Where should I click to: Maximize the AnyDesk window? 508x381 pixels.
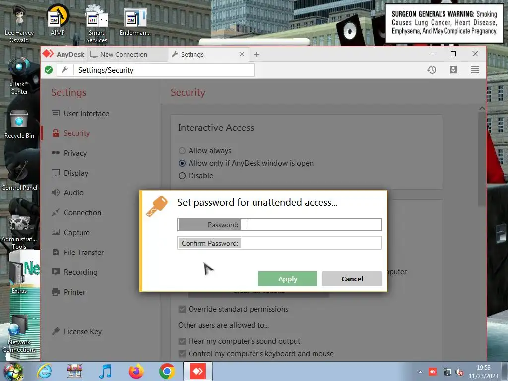pos(453,54)
